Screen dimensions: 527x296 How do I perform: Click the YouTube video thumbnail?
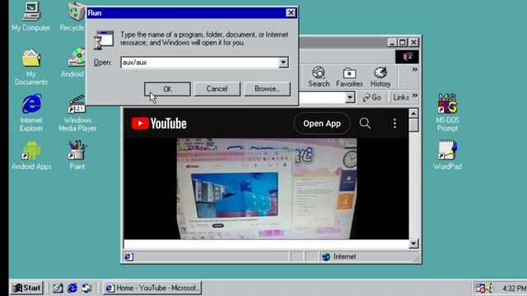point(267,188)
